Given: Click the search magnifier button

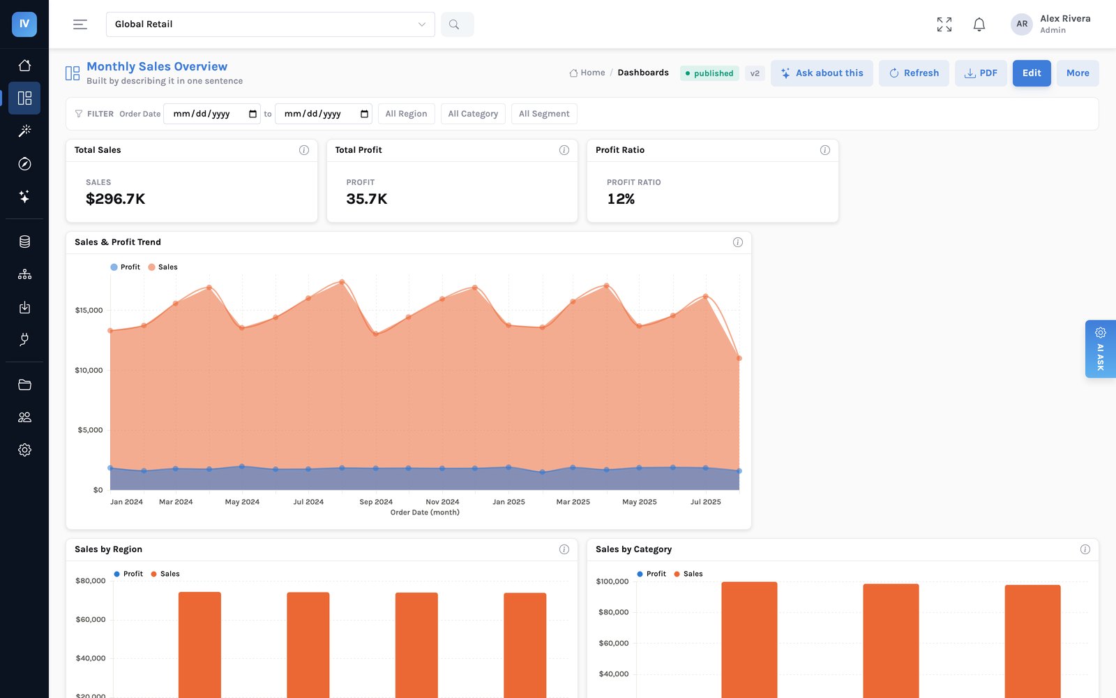Looking at the screenshot, I should coord(457,24).
